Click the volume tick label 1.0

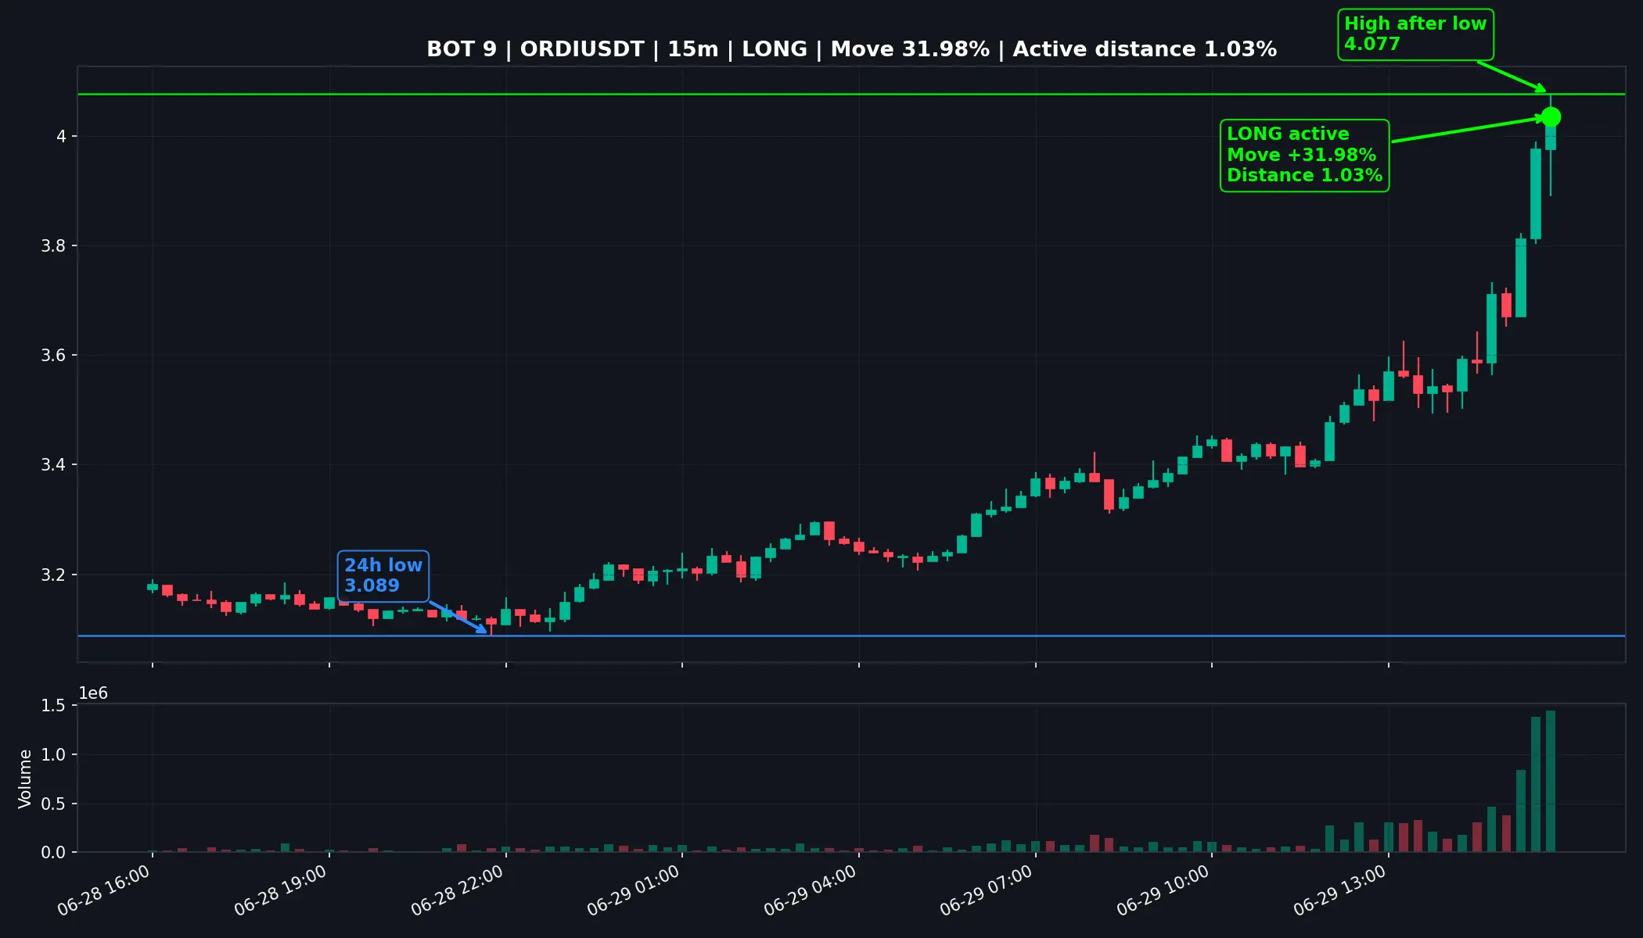click(53, 755)
